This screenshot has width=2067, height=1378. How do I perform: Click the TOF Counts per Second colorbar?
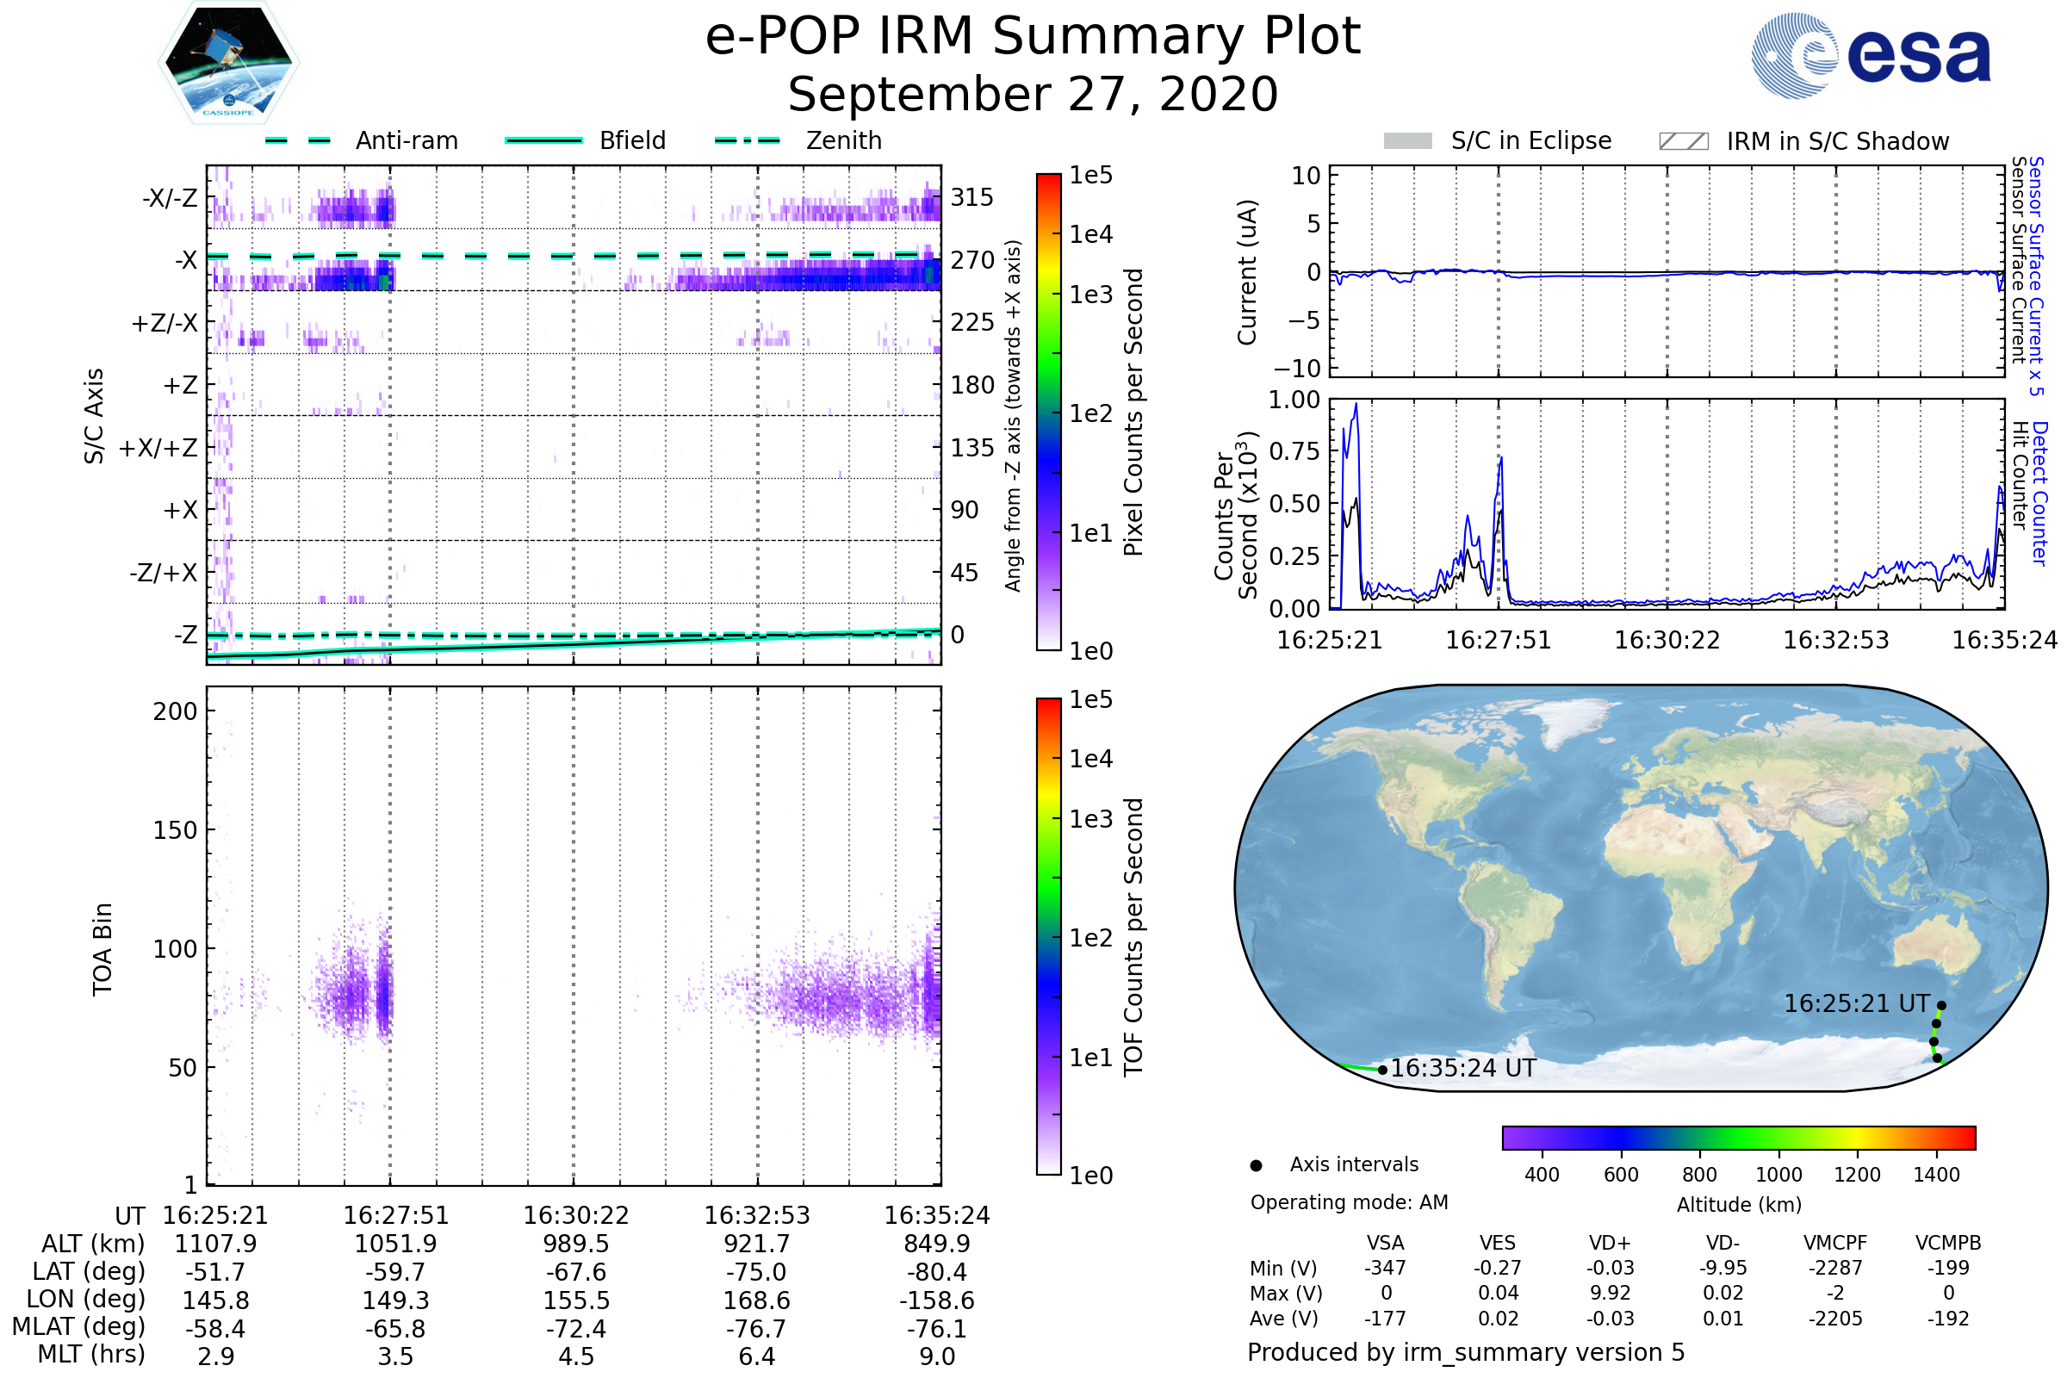coord(1049,937)
